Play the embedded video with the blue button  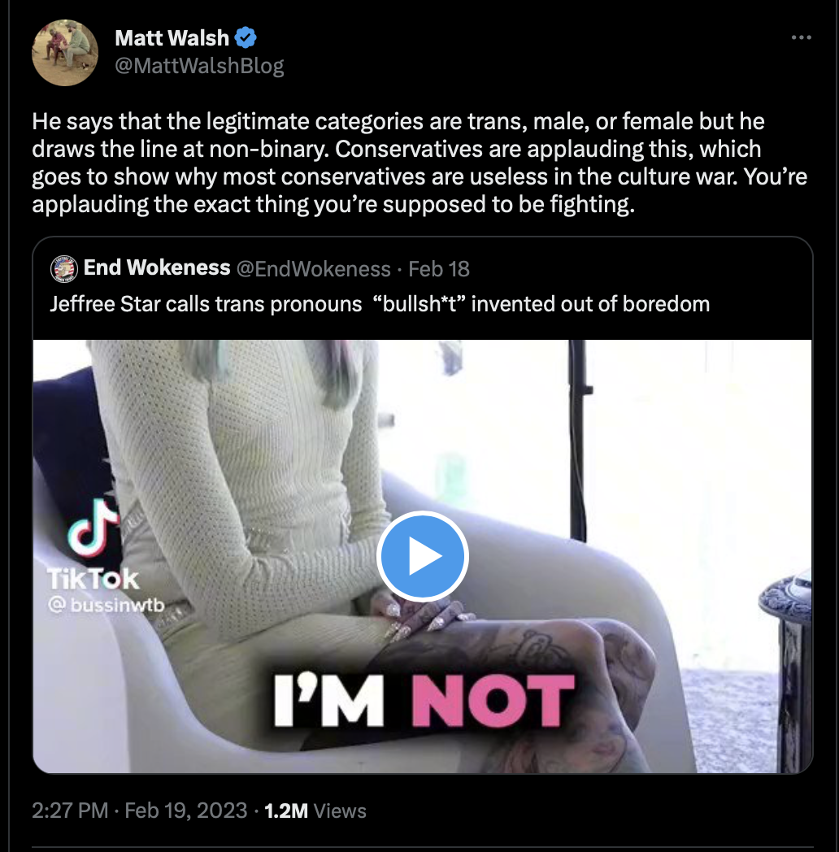click(x=422, y=556)
